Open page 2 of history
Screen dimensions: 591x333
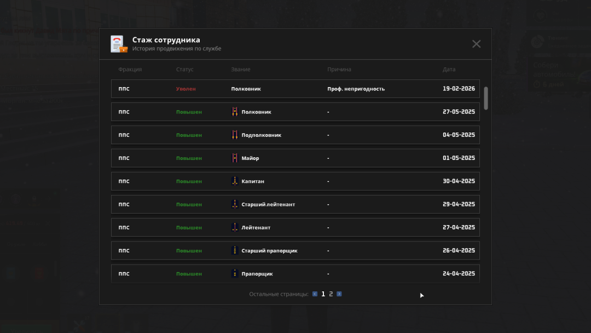[x=331, y=294]
